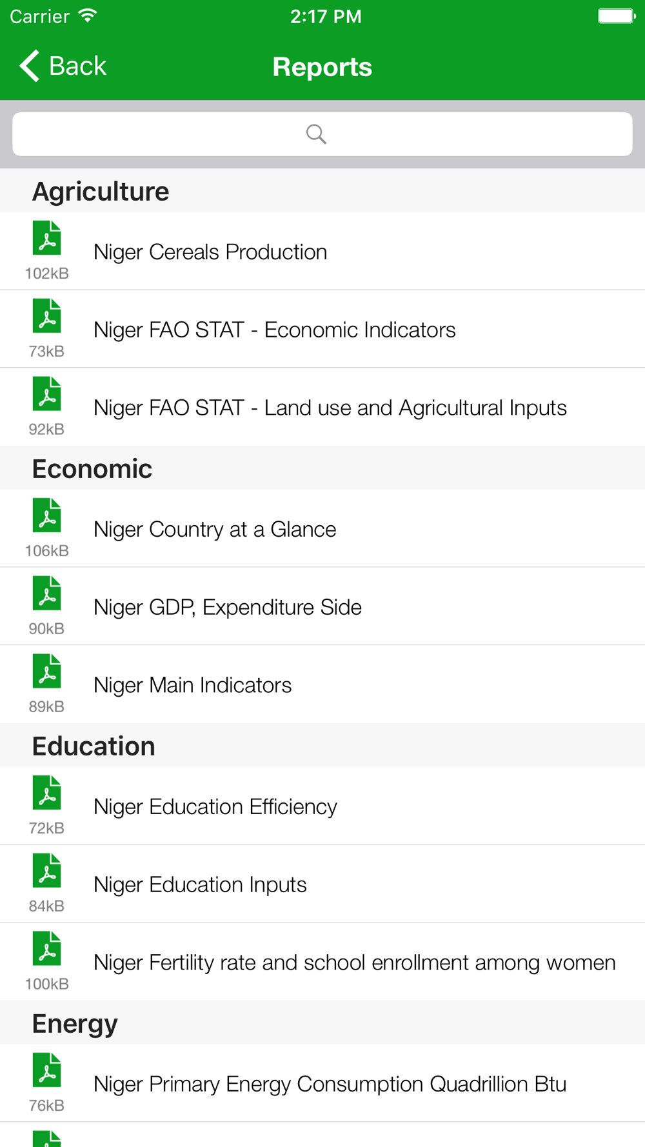The image size is (645, 1147).
Task: Open Niger GDP, Expenditure Side report
Action: pyautogui.click(x=322, y=606)
